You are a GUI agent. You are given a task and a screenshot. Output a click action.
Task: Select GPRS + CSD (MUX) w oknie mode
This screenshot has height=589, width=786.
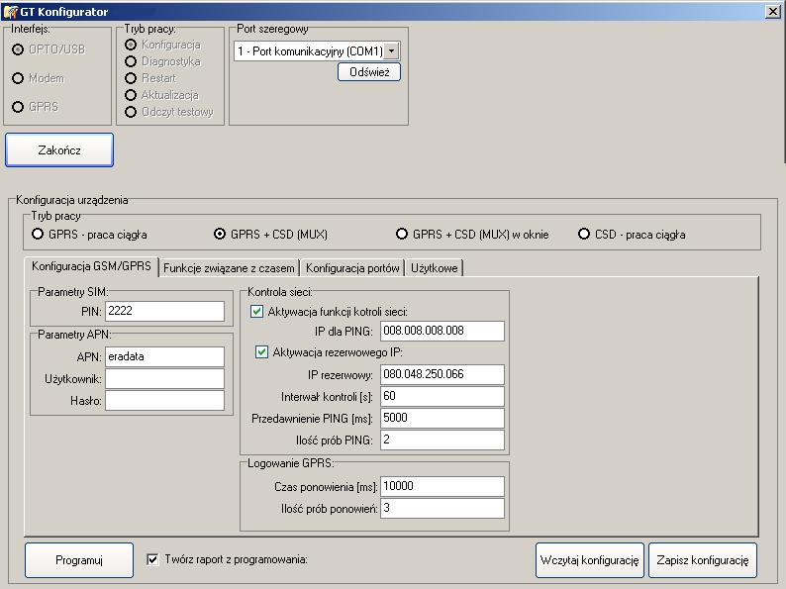coord(402,234)
